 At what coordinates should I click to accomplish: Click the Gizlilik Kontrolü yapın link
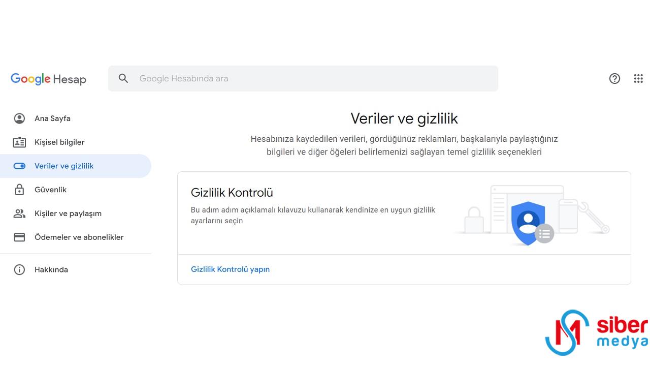click(230, 269)
